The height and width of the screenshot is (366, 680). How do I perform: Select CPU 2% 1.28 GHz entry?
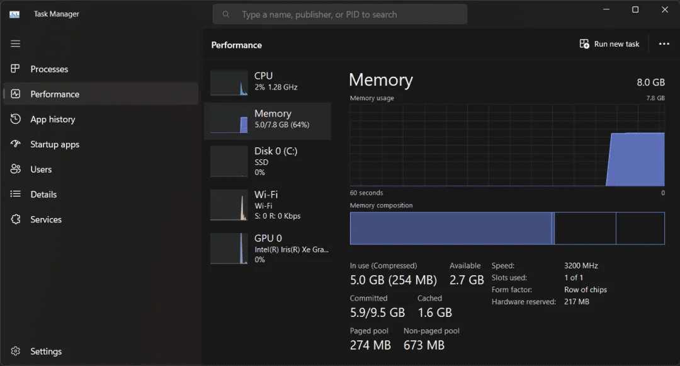(x=268, y=83)
